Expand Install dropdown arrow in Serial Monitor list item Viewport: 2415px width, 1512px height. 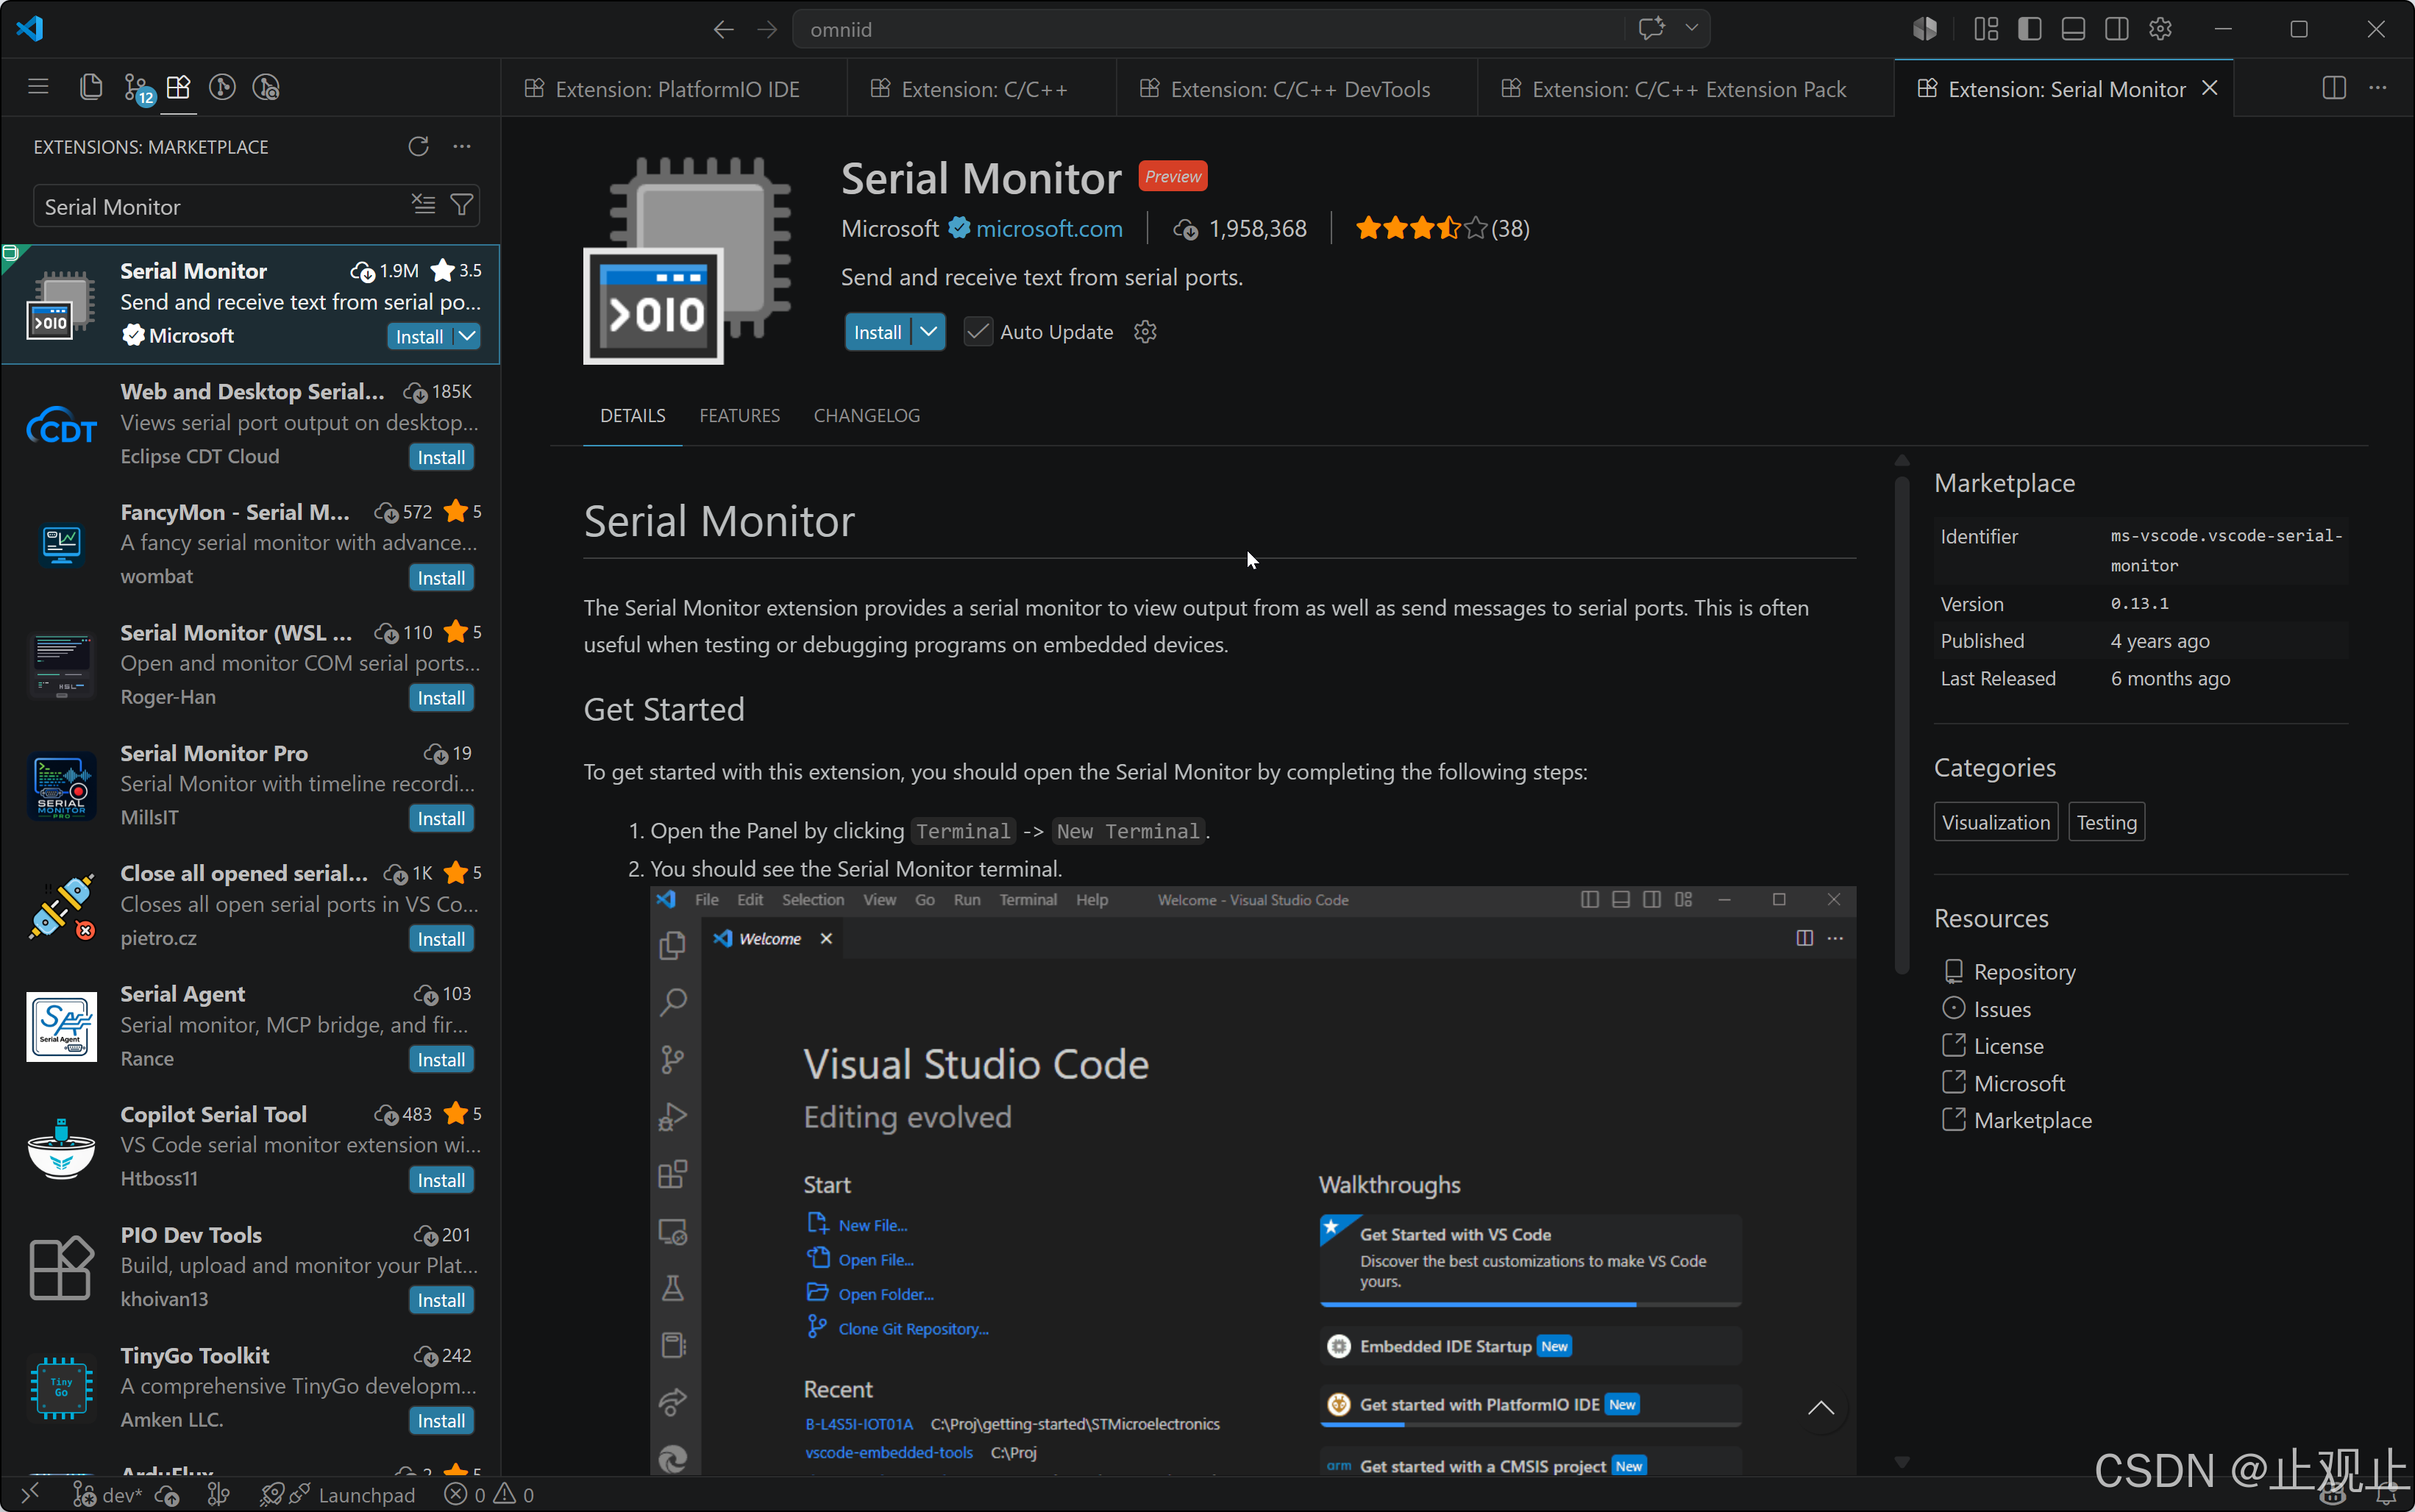[467, 336]
